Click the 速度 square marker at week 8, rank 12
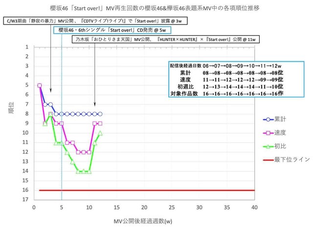 78,152
